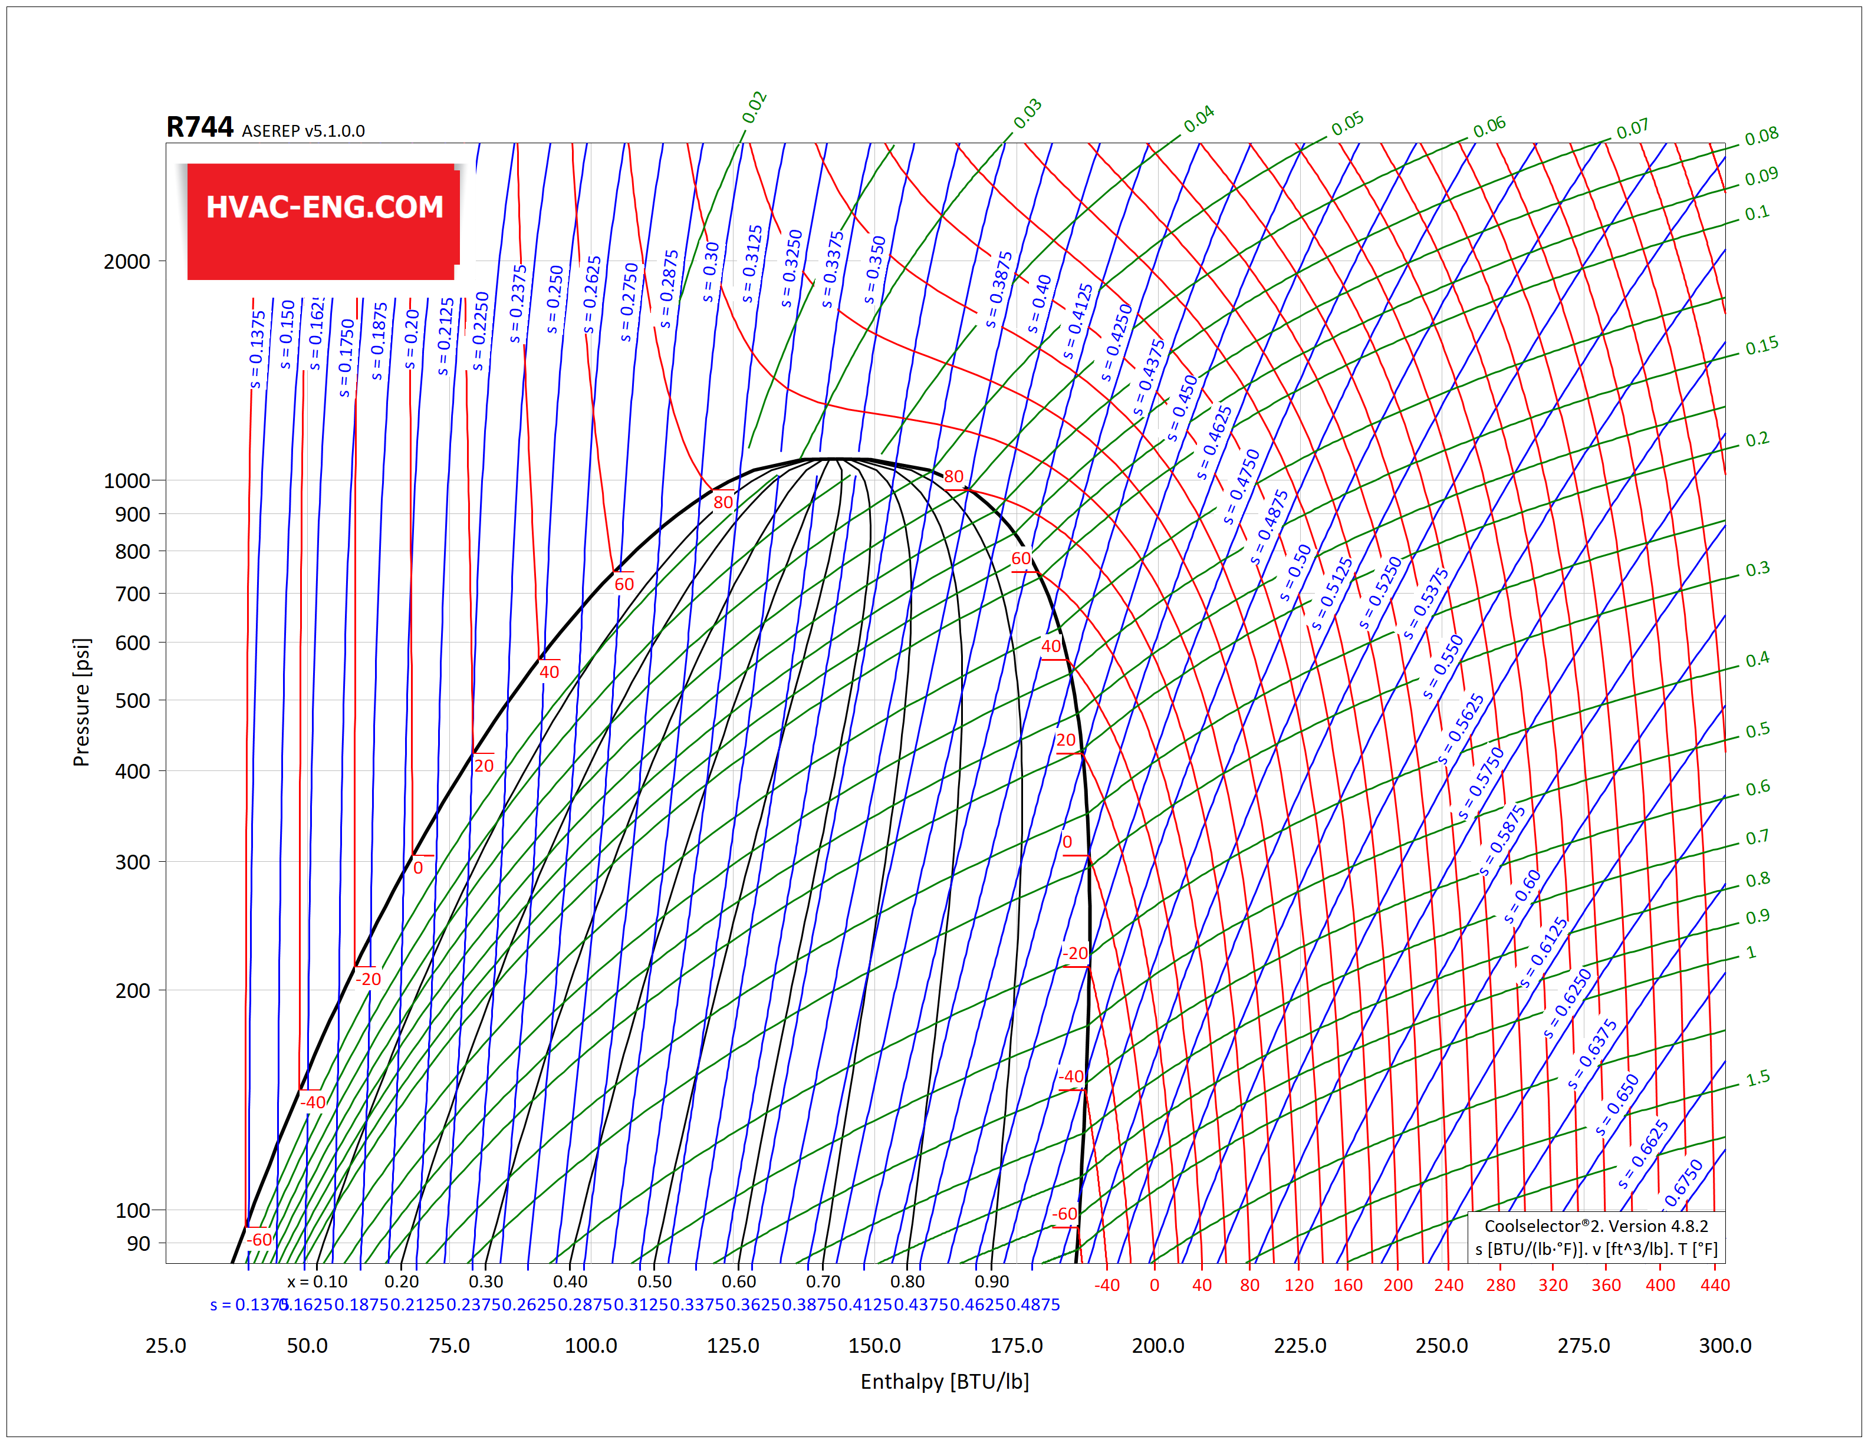Click the ASEREP v5.1.0.0 version text
The width and height of the screenshot is (1868, 1443).
pos(302,131)
